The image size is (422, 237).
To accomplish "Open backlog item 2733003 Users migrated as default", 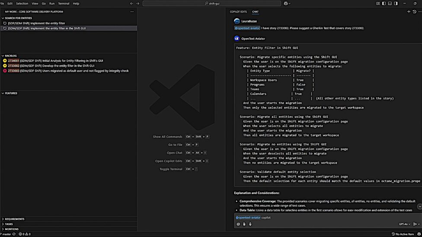I will (69, 71).
